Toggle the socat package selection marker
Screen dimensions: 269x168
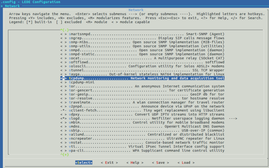(64, 58)
